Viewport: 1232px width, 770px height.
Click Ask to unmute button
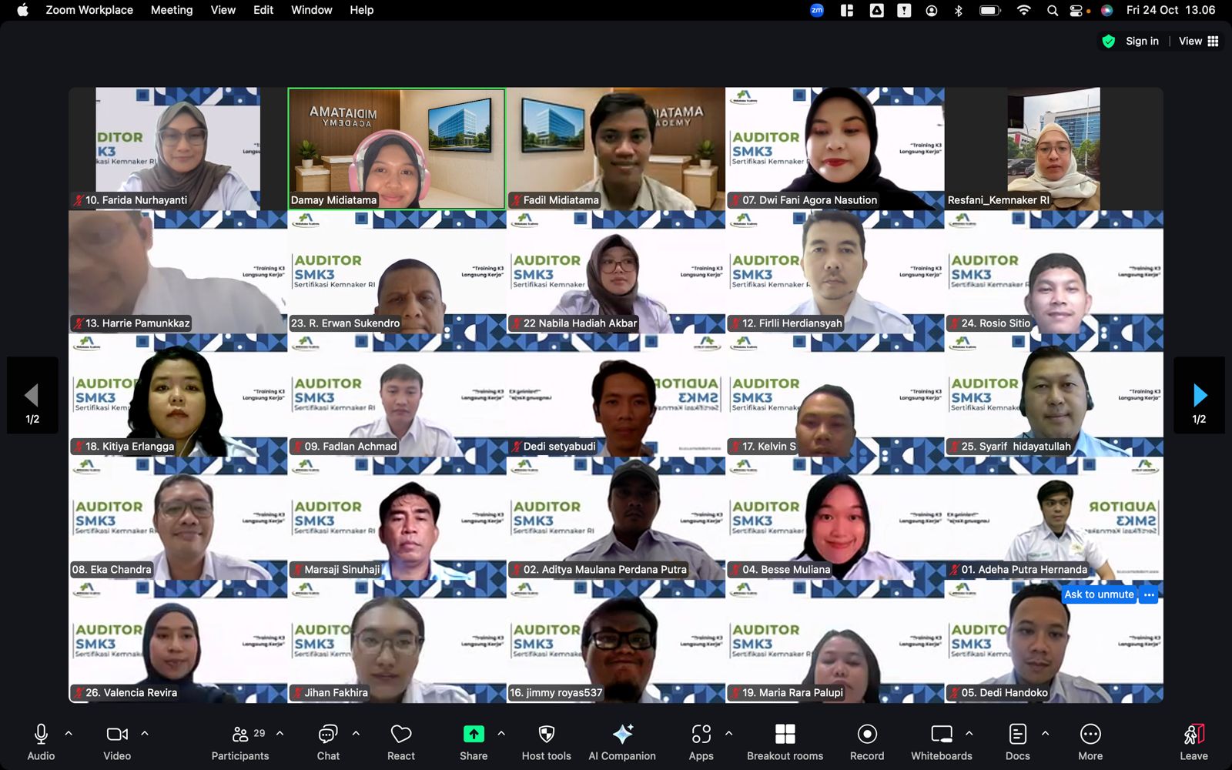point(1099,594)
